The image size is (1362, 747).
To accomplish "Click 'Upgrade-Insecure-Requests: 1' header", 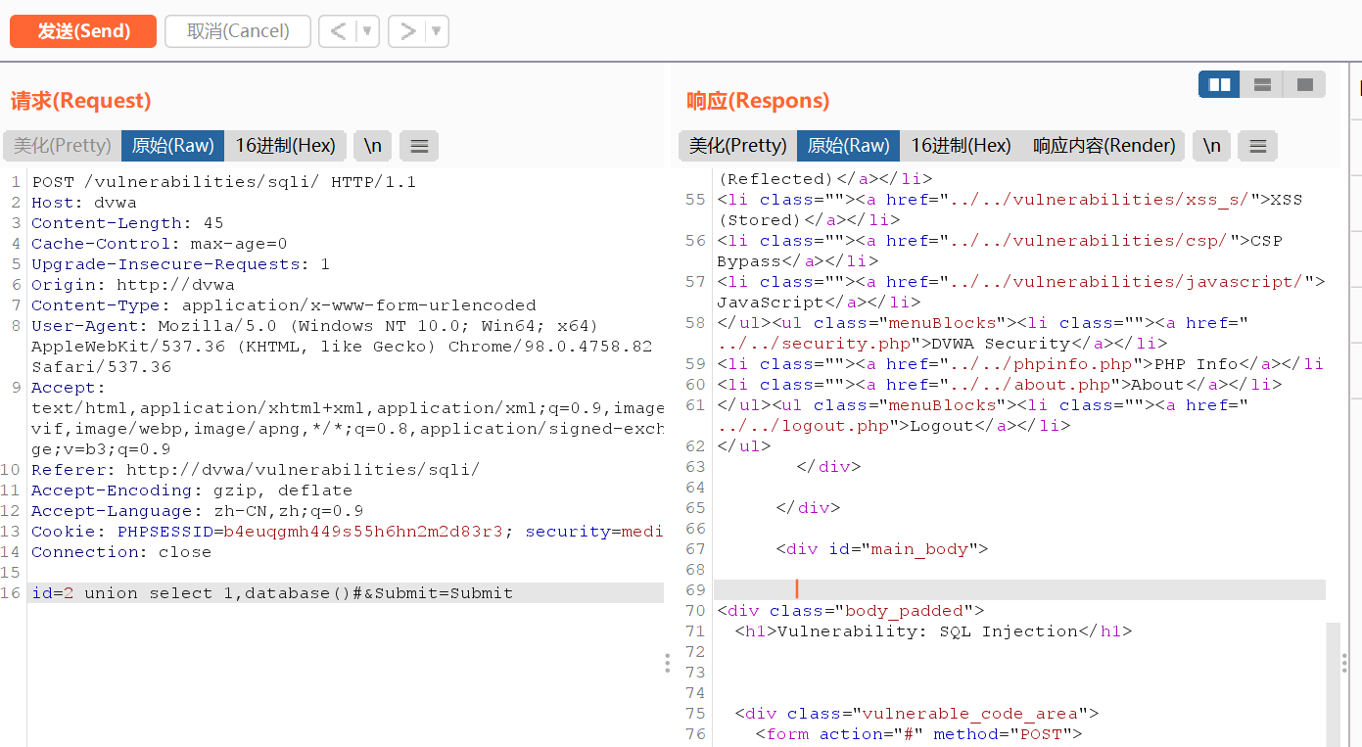I will coord(180,264).
